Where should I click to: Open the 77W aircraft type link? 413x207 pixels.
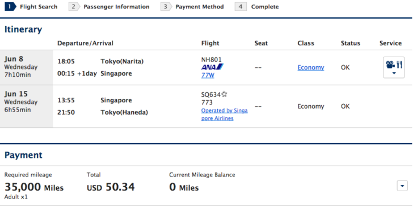point(208,75)
